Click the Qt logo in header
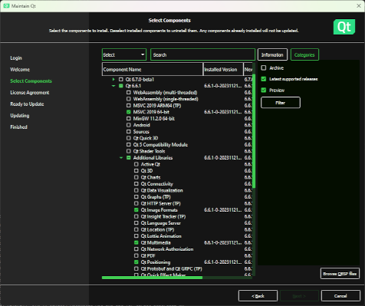This screenshot has width=365, height=306. 344,27
